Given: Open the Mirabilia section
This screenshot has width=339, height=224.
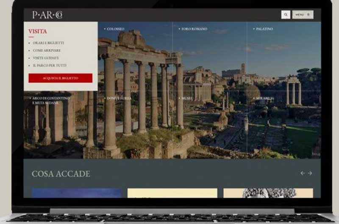Looking at the screenshot, I should pyautogui.click(x=265, y=98).
